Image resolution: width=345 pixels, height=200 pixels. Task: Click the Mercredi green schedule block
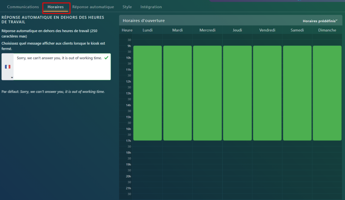(x=207, y=93)
